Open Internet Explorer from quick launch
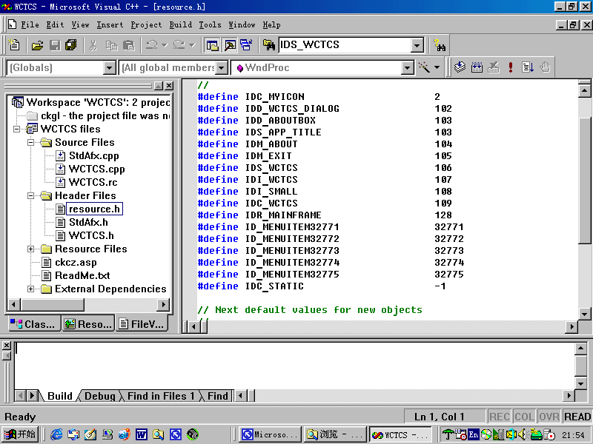Screen dimensions: 593x444 [56, 434]
